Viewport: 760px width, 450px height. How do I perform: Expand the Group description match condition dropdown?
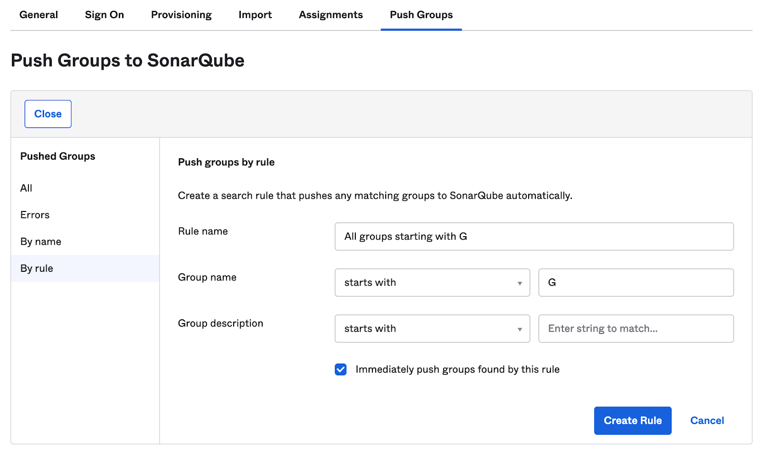432,328
